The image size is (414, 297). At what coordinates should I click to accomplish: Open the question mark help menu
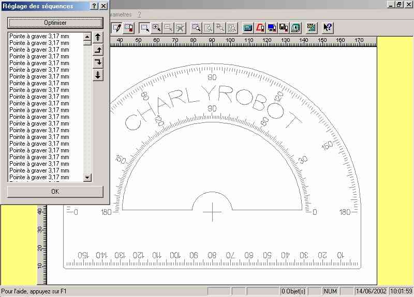pyautogui.click(x=139, y=15)
